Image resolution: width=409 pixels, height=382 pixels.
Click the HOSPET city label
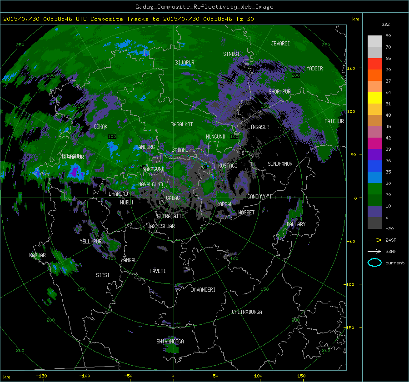pyautogui.click(x=246, y=213)
